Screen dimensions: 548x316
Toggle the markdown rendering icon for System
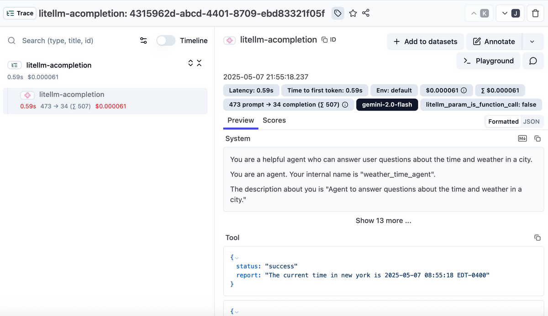522,138
